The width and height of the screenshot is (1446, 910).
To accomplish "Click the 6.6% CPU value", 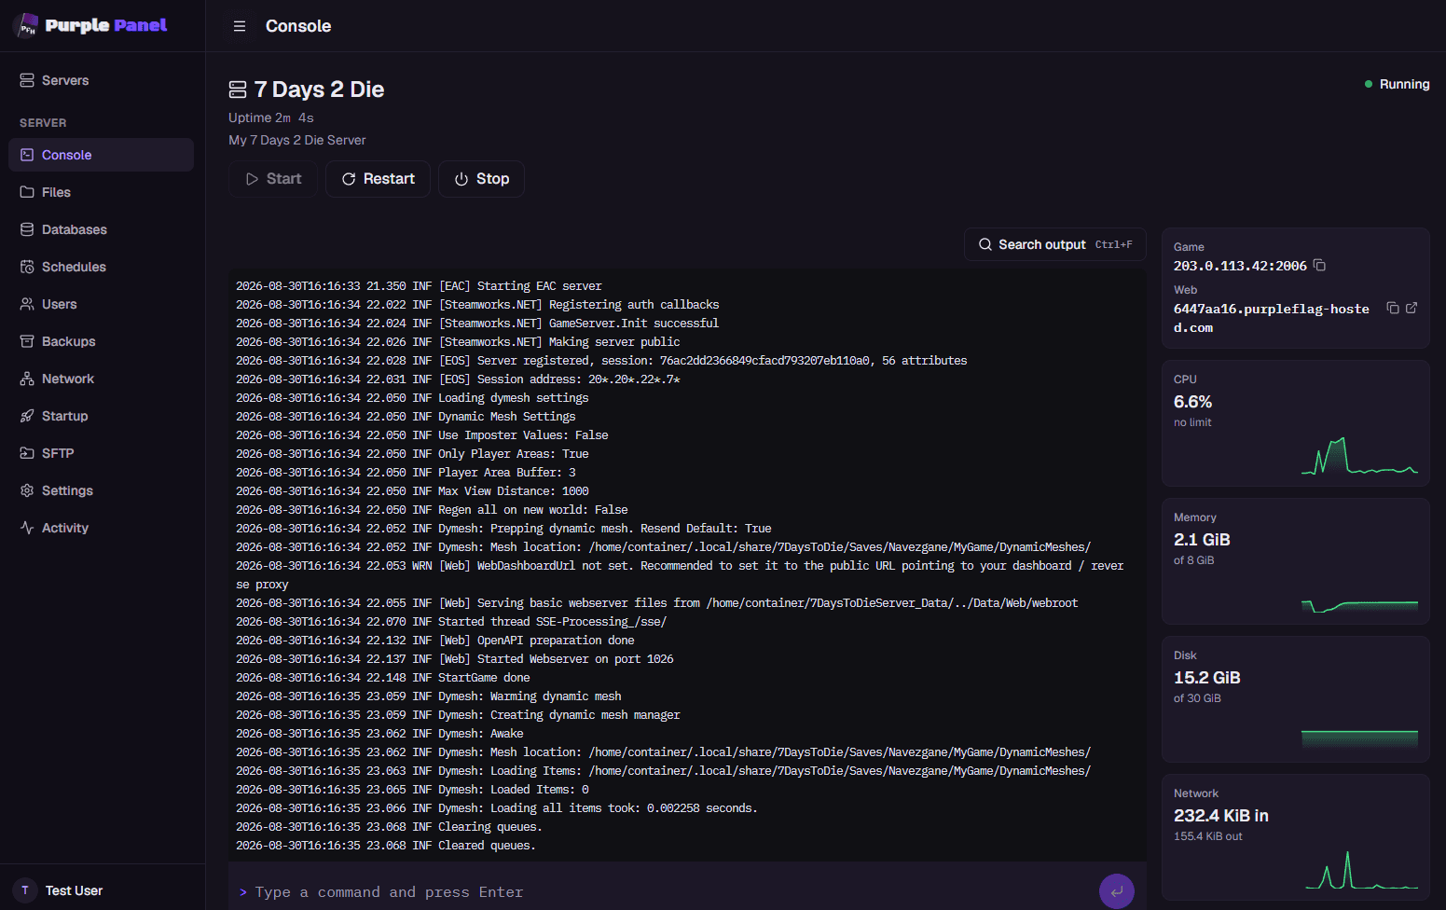I will coord(1192,402).
